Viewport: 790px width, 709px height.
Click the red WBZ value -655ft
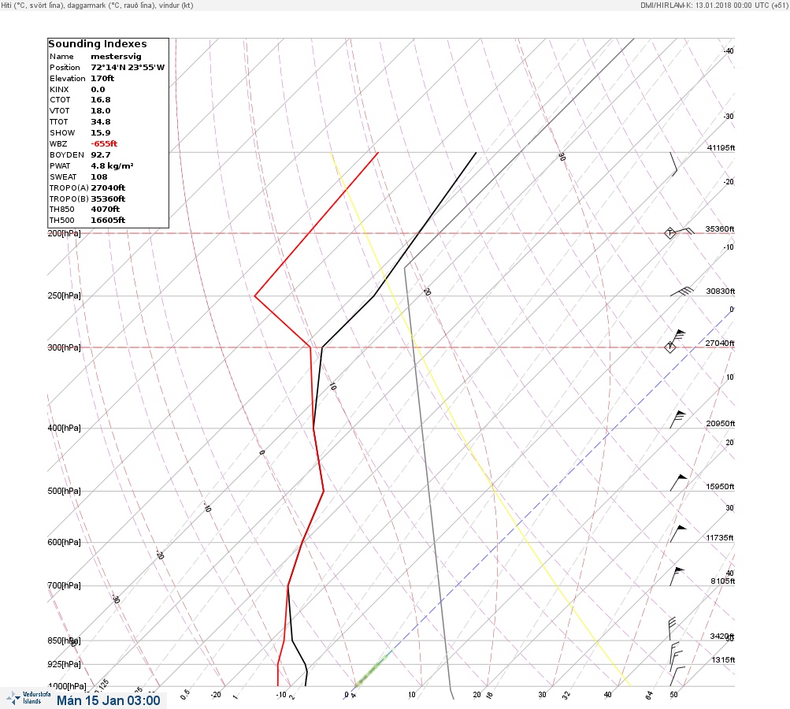104,143
